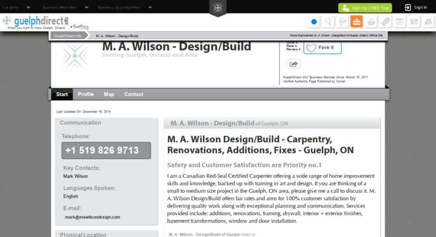Expand the Business Opportunities dropdown
Viewport: 436px width, 237px height.
125,7
